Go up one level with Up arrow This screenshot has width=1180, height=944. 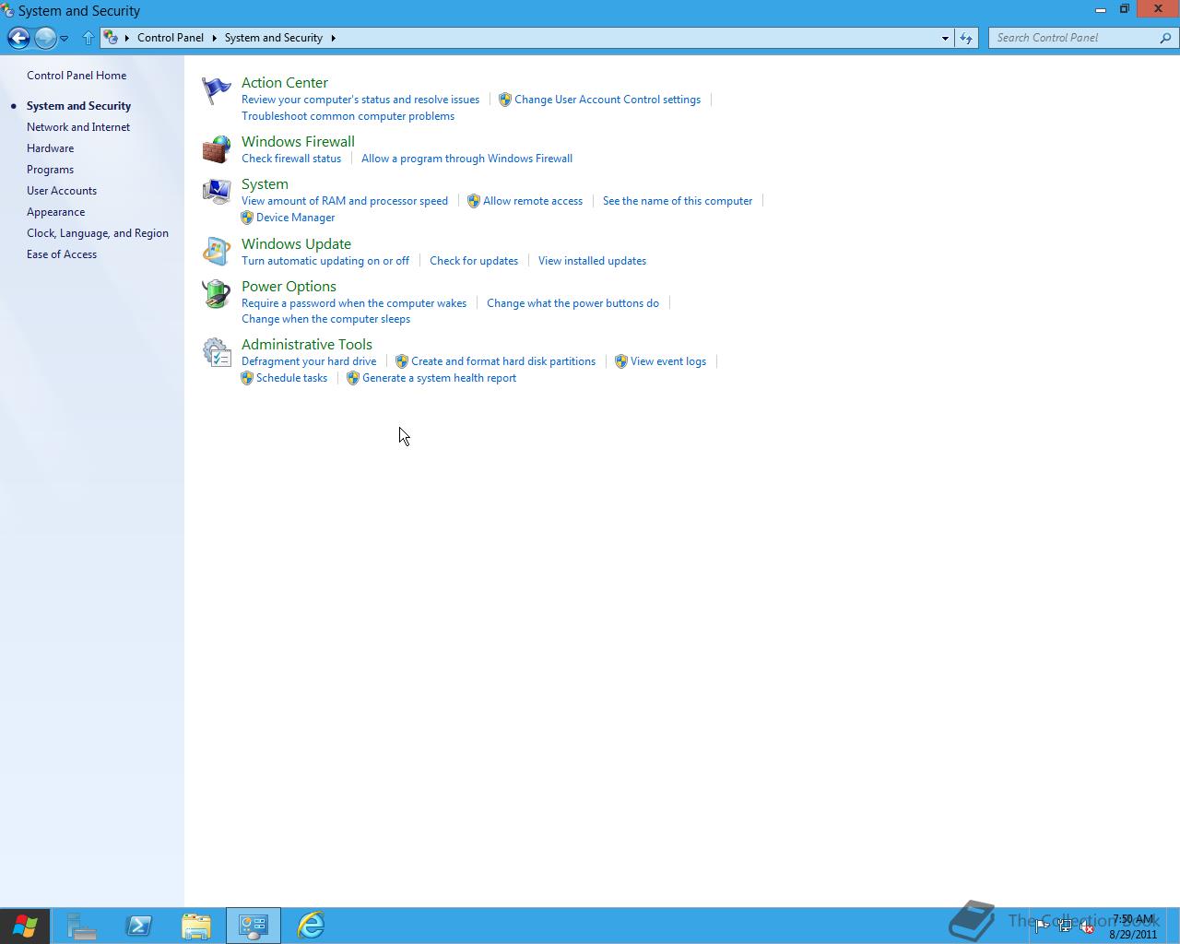tap(88, 38)
